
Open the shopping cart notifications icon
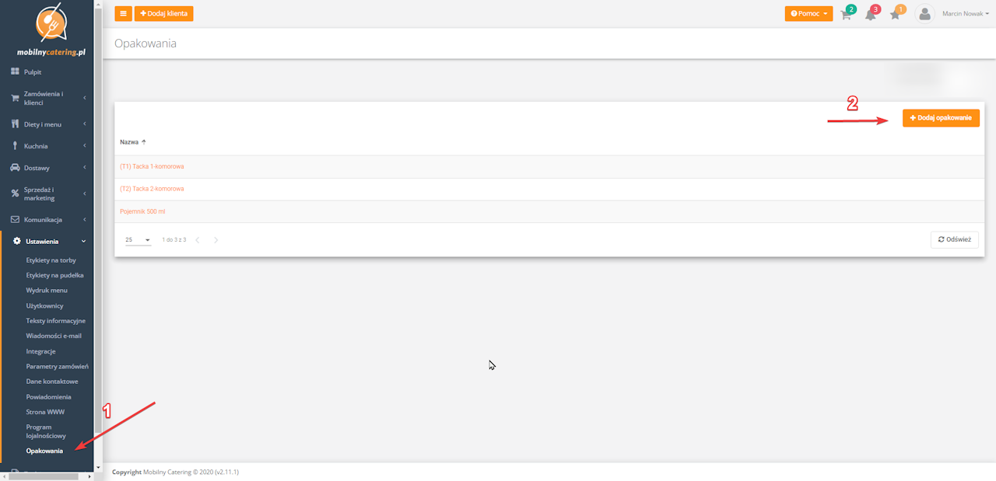click(847, 14)
